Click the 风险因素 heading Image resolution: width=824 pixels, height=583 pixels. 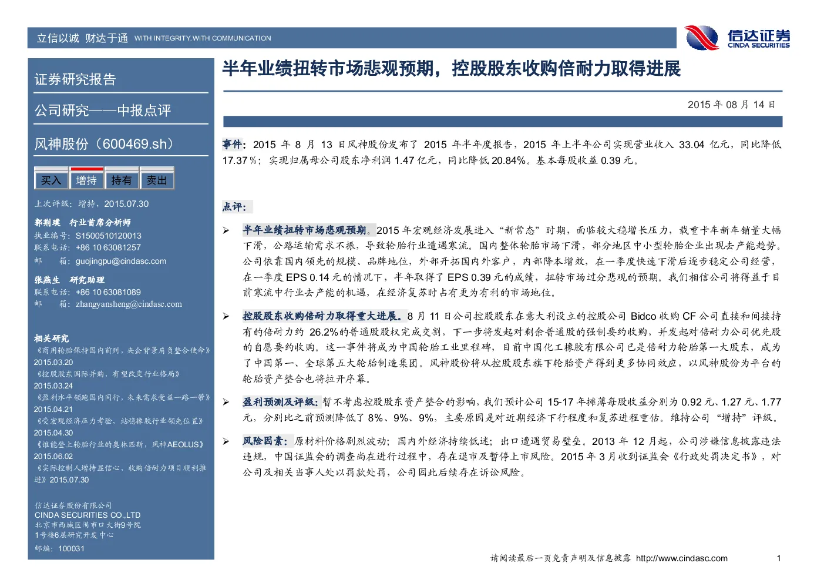point(265,441)
